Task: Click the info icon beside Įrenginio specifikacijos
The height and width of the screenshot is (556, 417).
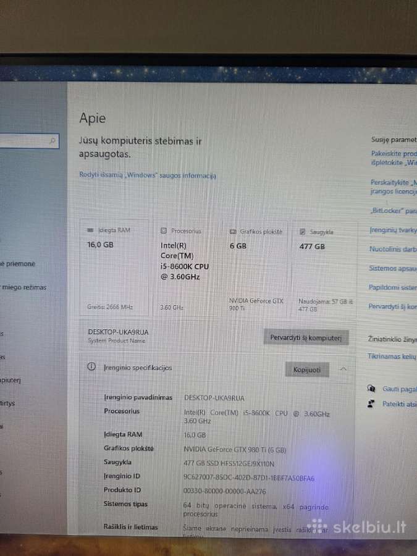Action: 91,366
